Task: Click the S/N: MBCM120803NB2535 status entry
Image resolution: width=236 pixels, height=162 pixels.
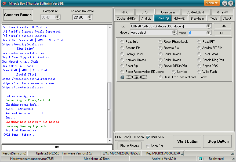Action: coord(121,153)
